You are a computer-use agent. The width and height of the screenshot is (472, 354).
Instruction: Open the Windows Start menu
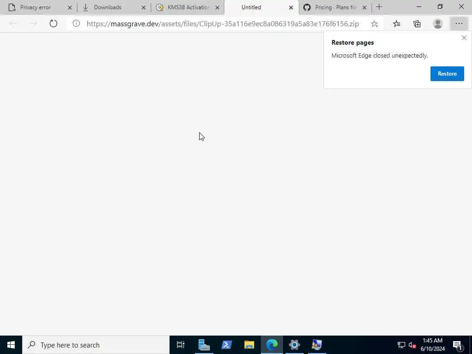pyautogui.click(x=11, y=345)
